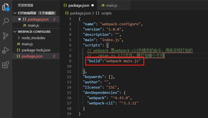This screenshot has height=118, width=208.
Task: Click the braces icon on package.json tab
Action: [x=65, y=5]
